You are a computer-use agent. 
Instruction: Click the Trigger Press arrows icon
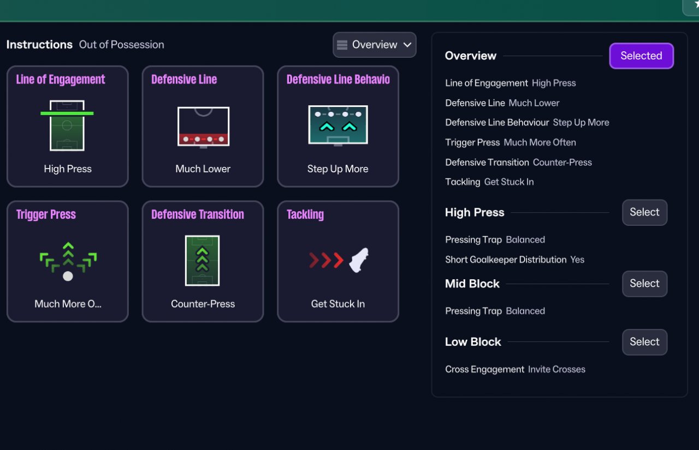click(68, 261)
